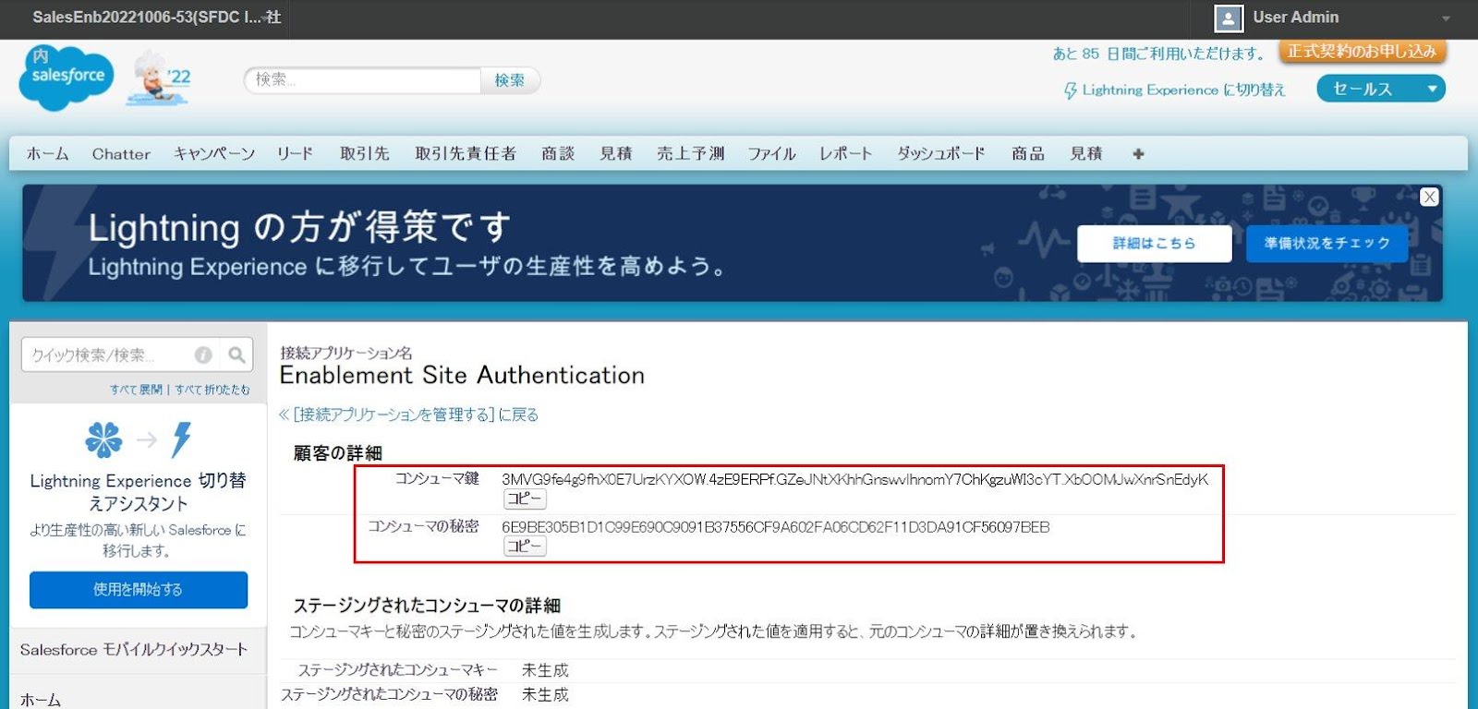Click Enablement Site Authentication heading
The width and height of the screenshot is (1478, 709).
[x=462, y=376]
